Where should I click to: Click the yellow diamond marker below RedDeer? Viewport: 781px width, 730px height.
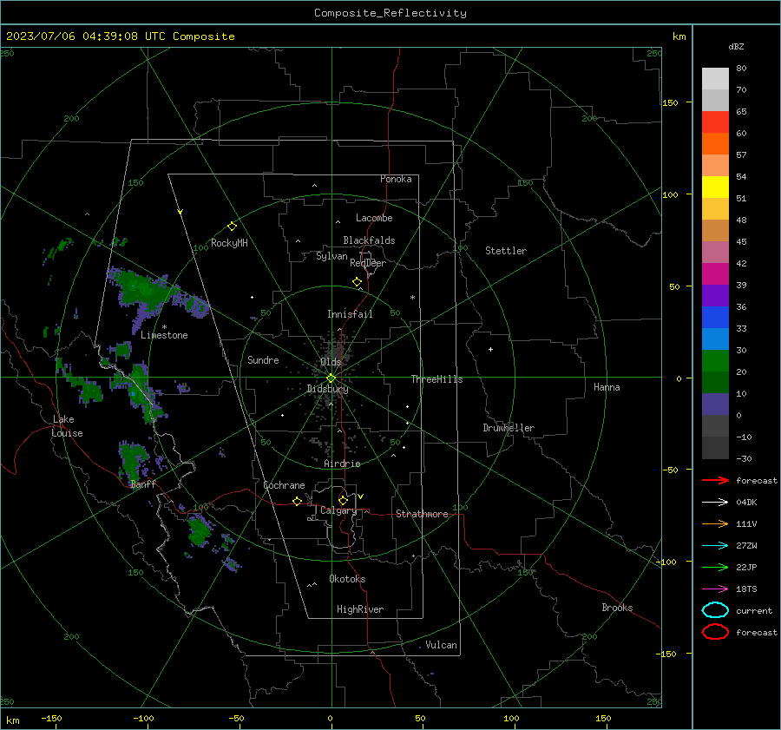point(357,282)
